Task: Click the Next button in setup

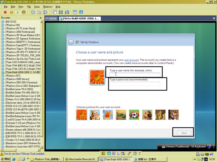Action: pos(184,133)
